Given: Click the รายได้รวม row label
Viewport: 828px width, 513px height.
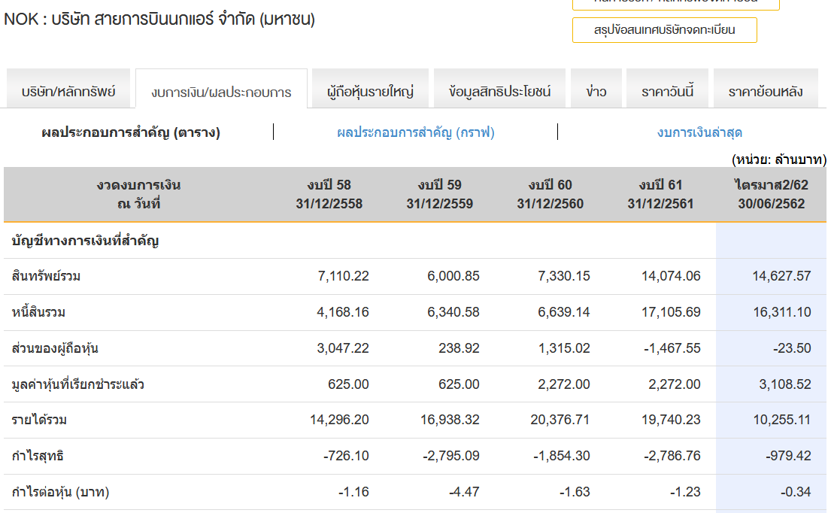Looking at the screenshot, I should (40, 420).
